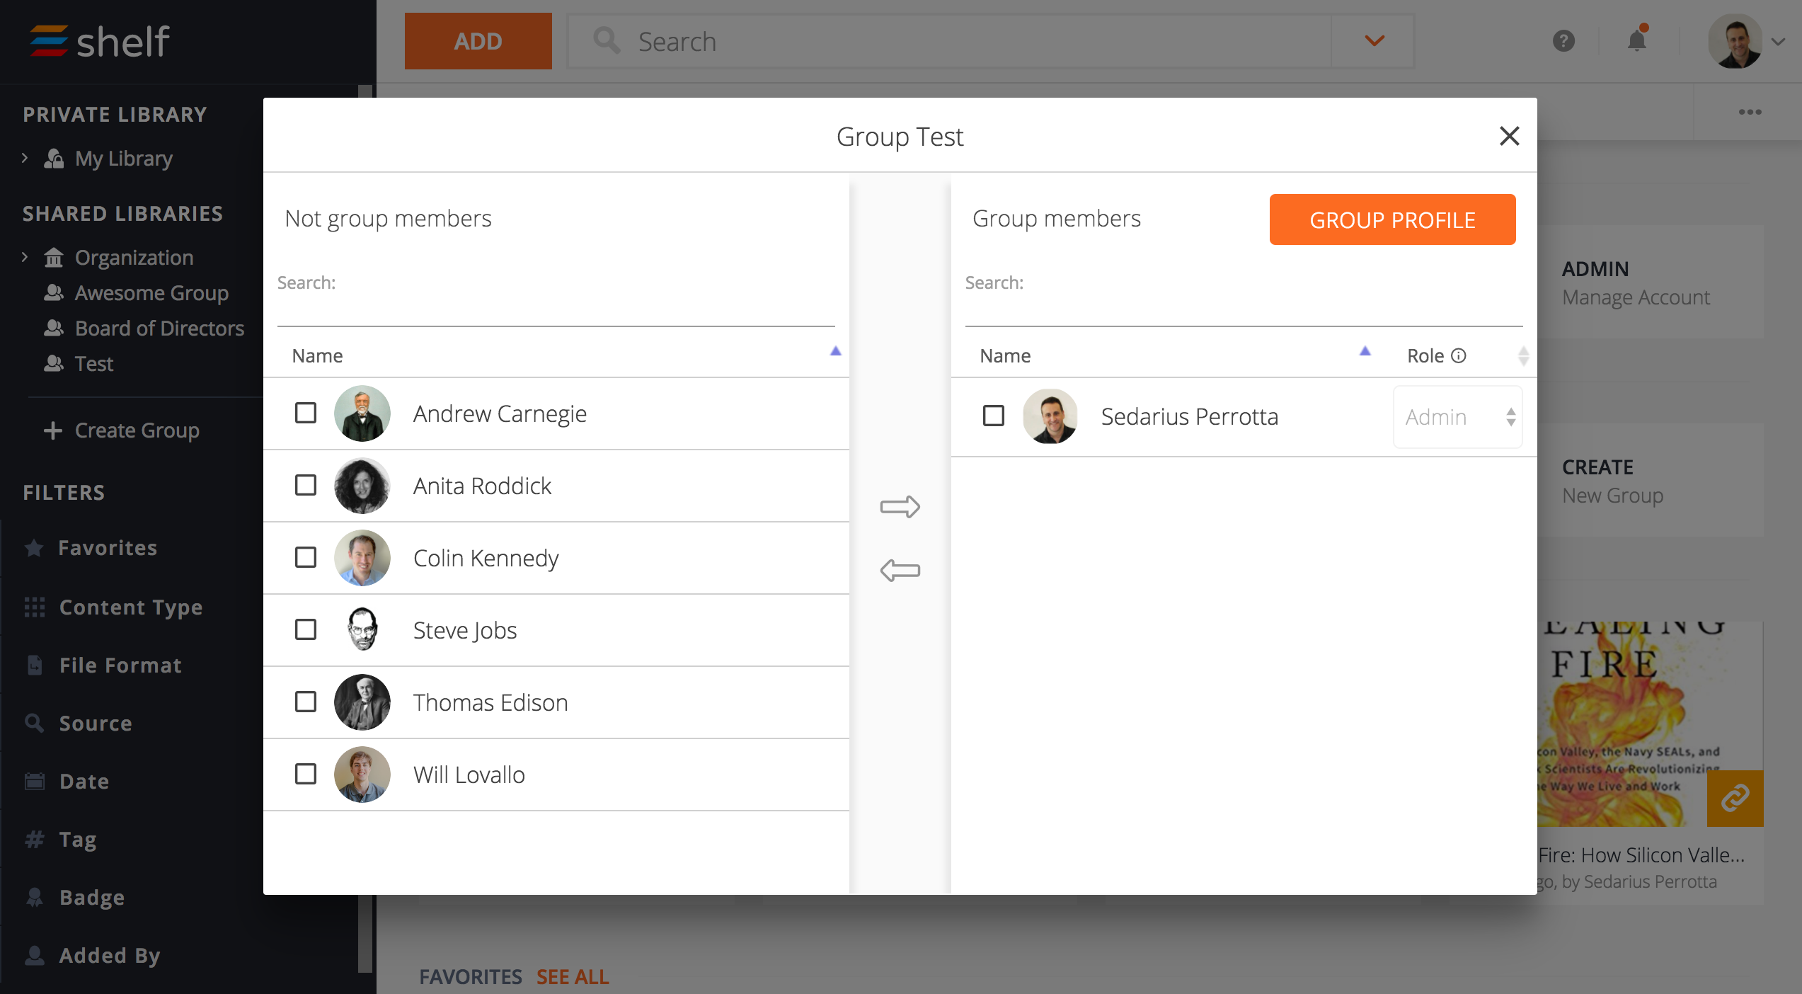
Task: Click the Group members search field
Action: click(1244, 309)
